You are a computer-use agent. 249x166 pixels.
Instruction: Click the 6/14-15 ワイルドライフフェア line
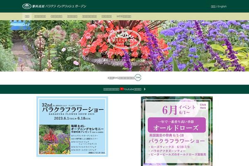[x=84, y=147]
